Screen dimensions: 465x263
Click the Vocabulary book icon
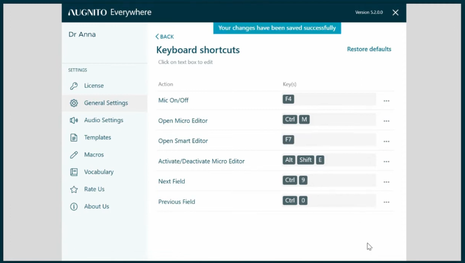point(74,172)
